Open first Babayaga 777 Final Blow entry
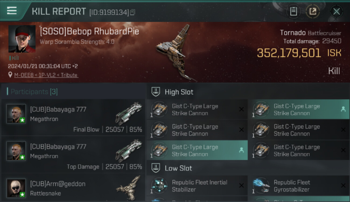Screen dimensions: 350x202 [x=73, y=117]
